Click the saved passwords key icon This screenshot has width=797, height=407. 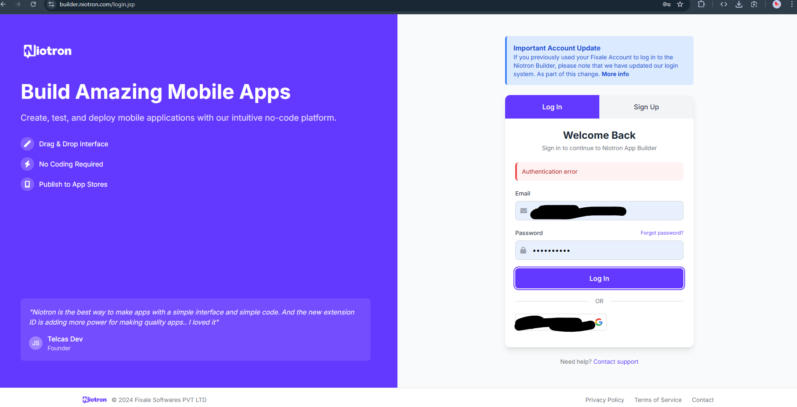coord(667,5)
